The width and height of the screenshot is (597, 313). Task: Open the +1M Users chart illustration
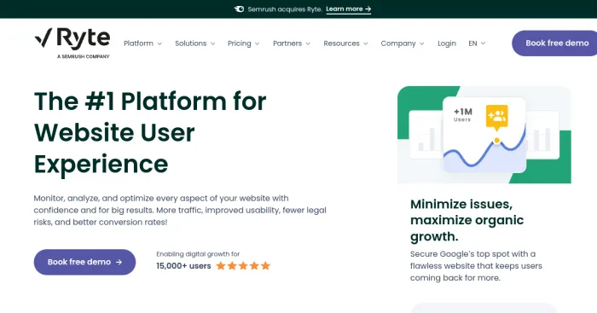pyautogui.click(x=484, y=135)
